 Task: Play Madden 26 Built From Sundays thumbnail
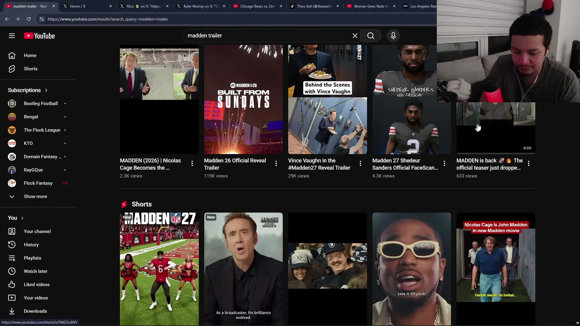coord(243,100)
